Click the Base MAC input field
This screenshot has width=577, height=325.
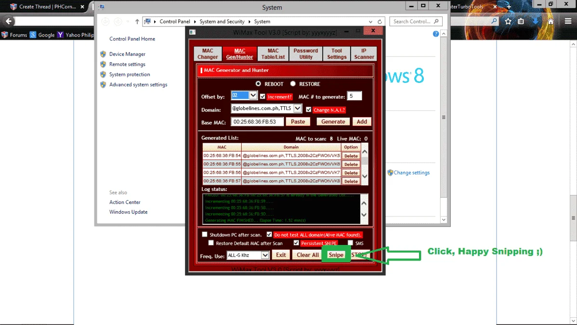pos(257,122)
